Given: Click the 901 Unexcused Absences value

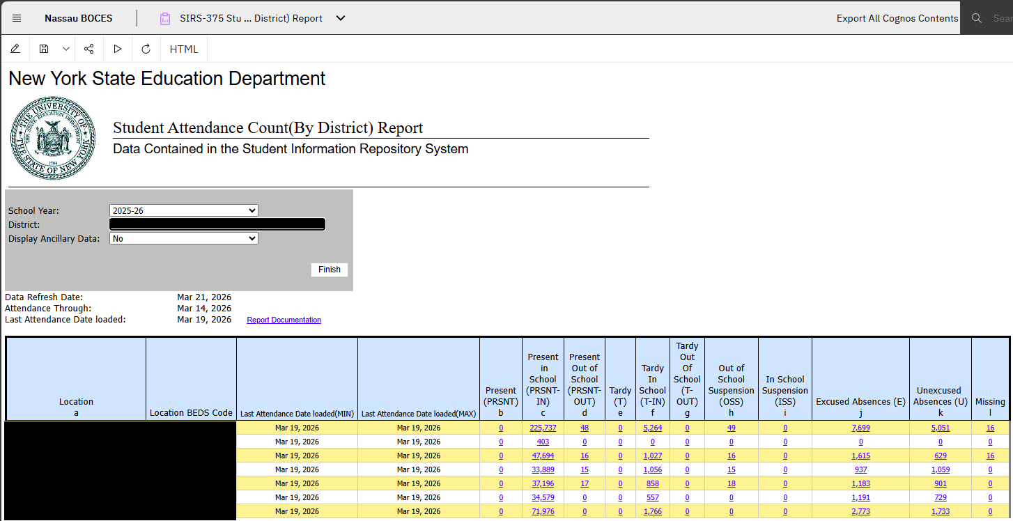Looking at the screenshot, I should (x=941, y=483).
